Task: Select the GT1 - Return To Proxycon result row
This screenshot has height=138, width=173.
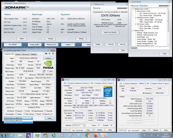Action: point(152,13)
